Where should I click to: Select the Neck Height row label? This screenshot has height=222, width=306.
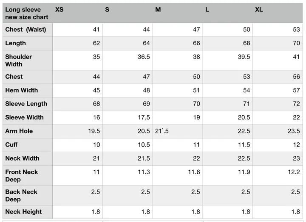23,212
